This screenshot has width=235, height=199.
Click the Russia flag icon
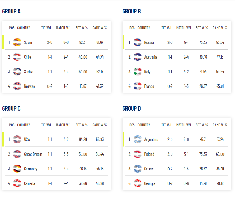137,42
